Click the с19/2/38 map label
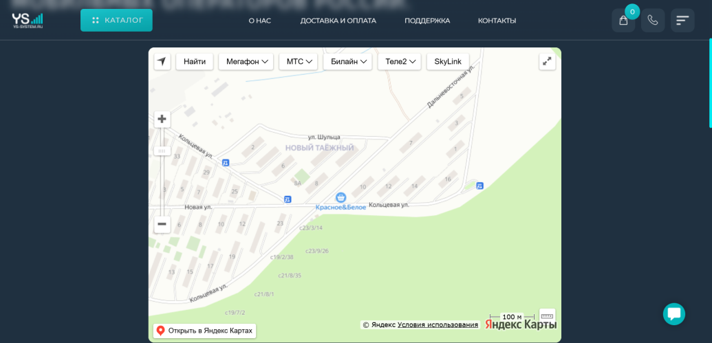This screenshot has width=712, height=343. click(282, 257)
